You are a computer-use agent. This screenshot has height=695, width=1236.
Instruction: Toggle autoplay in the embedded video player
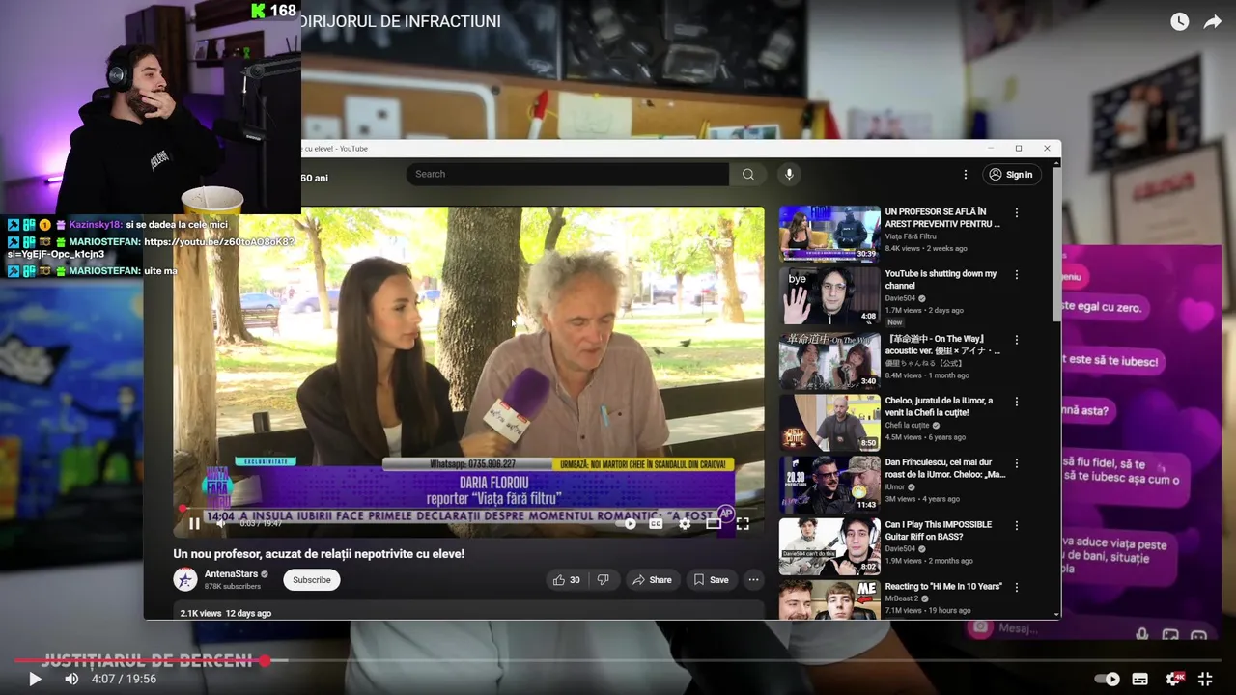pyautogui.click(x=628, y=523)
